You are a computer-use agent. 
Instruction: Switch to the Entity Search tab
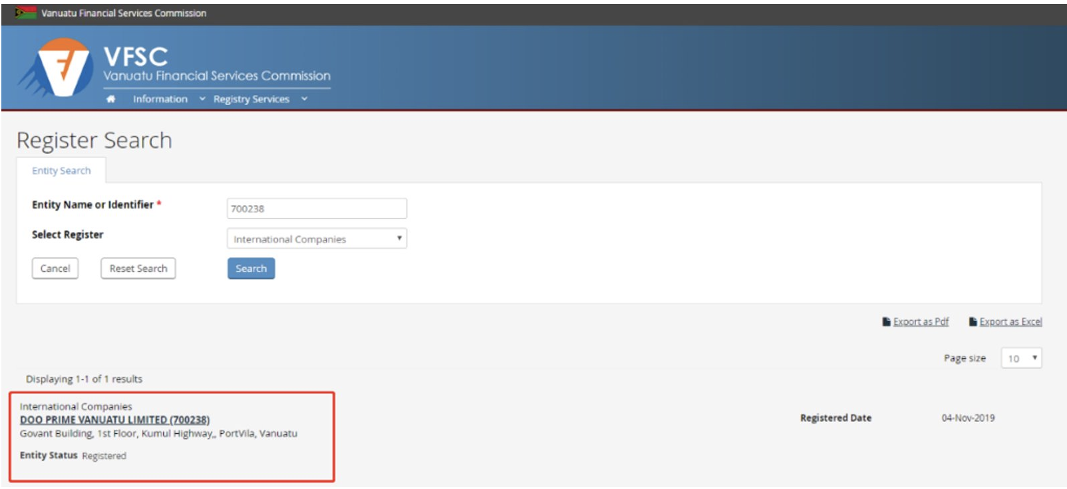tap(61, 171)
